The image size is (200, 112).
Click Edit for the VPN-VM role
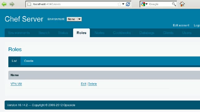click(x=84, y=84)
